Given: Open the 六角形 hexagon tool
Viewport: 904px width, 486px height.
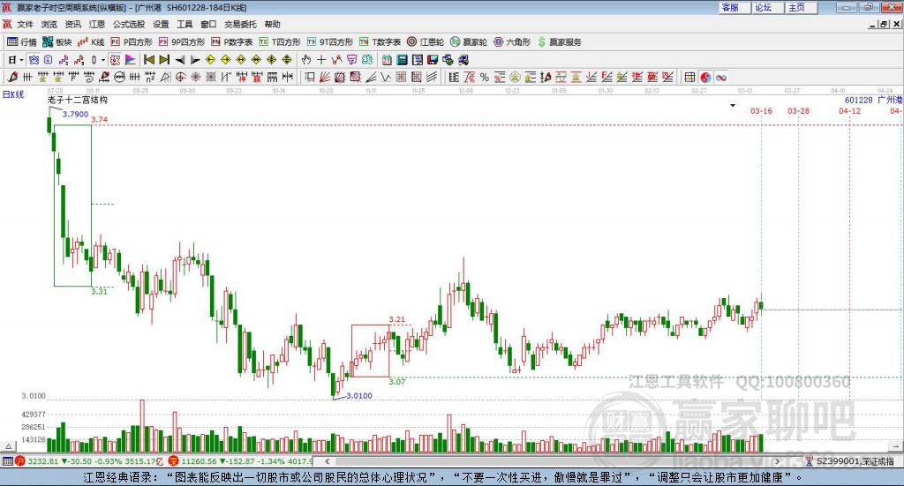Looking at the screenshot, I should pos(512,42).
